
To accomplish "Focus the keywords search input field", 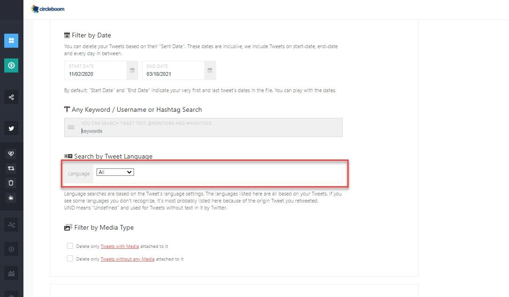I will [x=203, y=127].
